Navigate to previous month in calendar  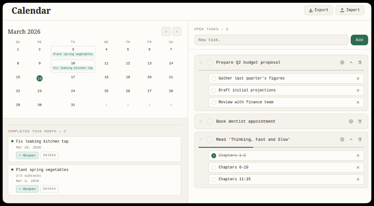166,31
